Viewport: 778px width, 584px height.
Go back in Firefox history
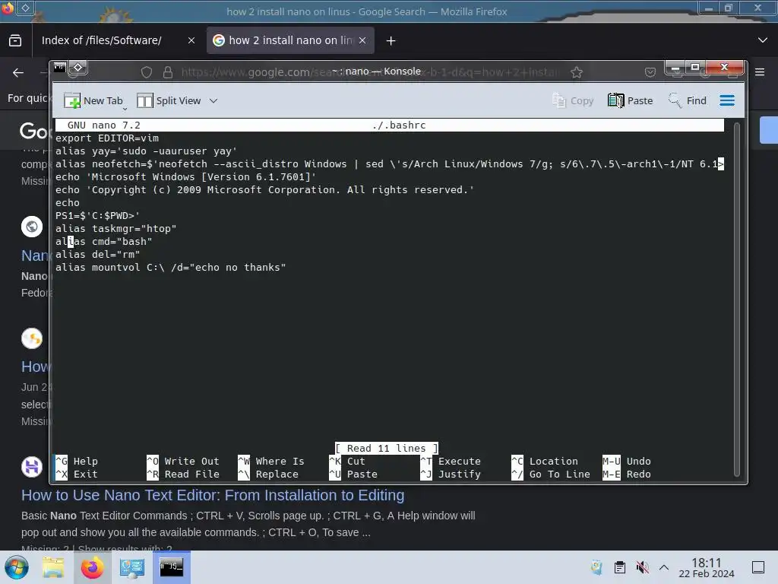click(x=18, y=73)
